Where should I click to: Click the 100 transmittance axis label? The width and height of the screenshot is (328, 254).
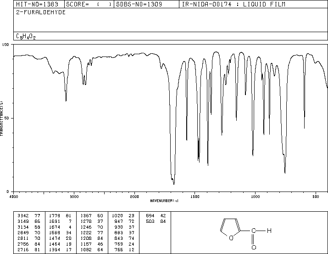click(x=6, y=45)
